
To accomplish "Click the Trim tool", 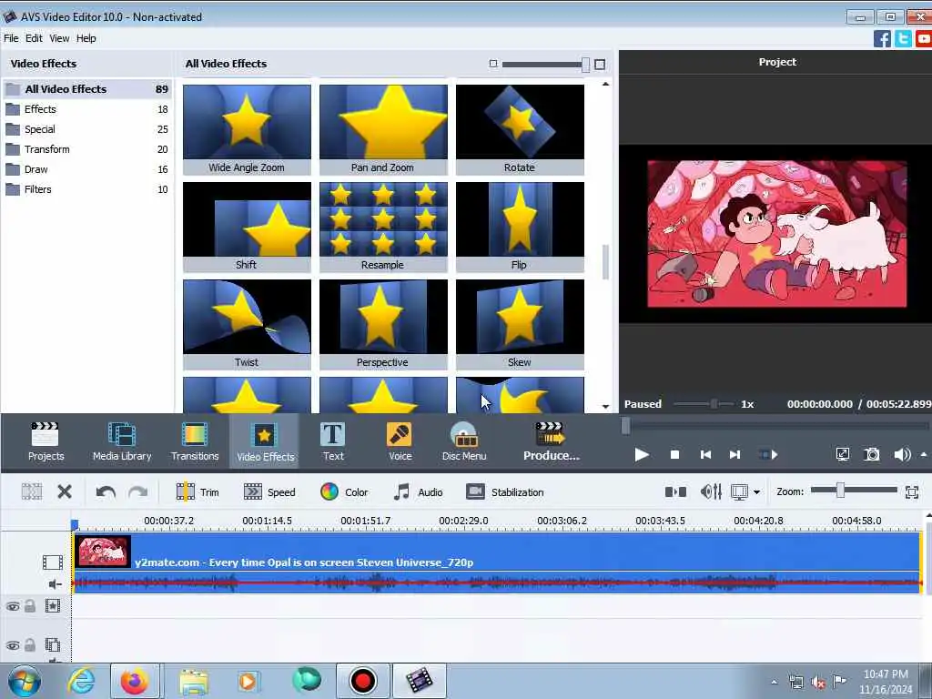I will point(198,492).
